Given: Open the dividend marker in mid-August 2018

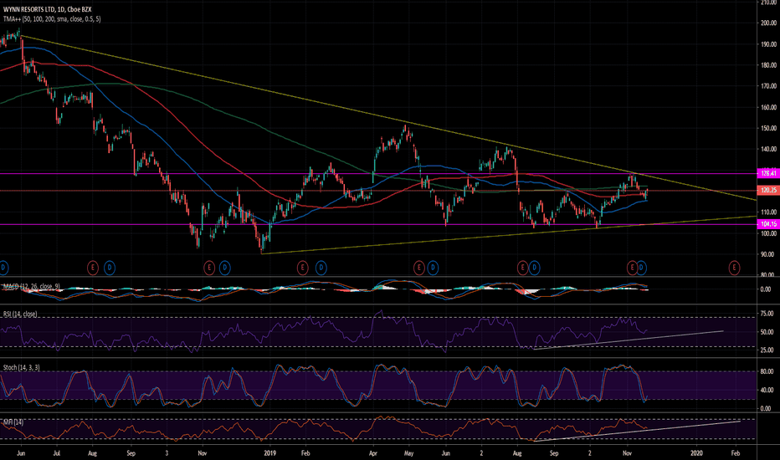Looking at the screenshot, I should coord(110,268).
